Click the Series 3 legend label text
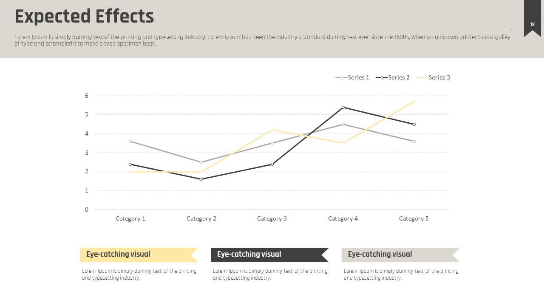The width and height of the screenshot is (544, 306). point(439,77)
